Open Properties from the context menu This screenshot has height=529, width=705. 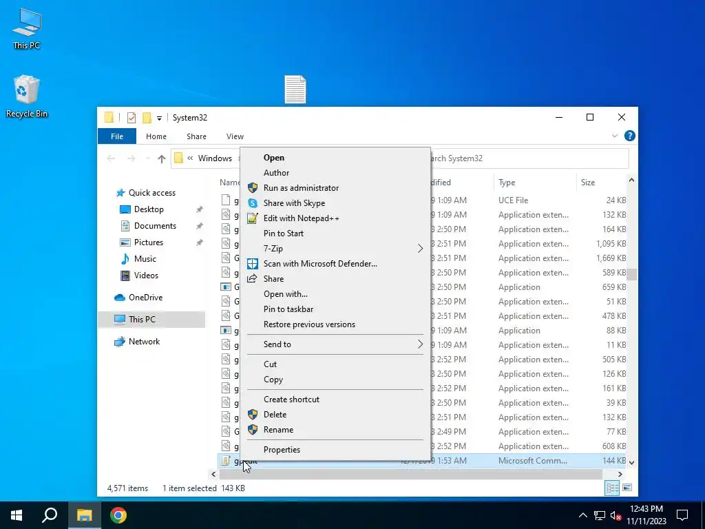click(x=335, y=450)
